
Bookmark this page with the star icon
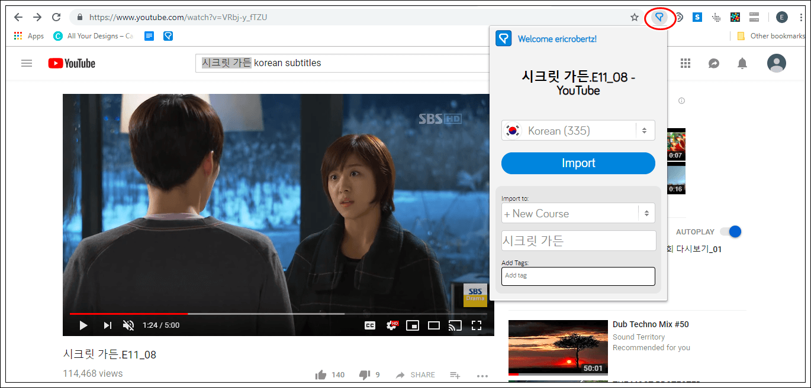(x=634, y=17)
